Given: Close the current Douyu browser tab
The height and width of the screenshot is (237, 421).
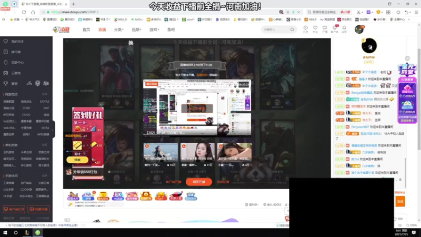Looking at the screenshot, I should click(66, 4).
